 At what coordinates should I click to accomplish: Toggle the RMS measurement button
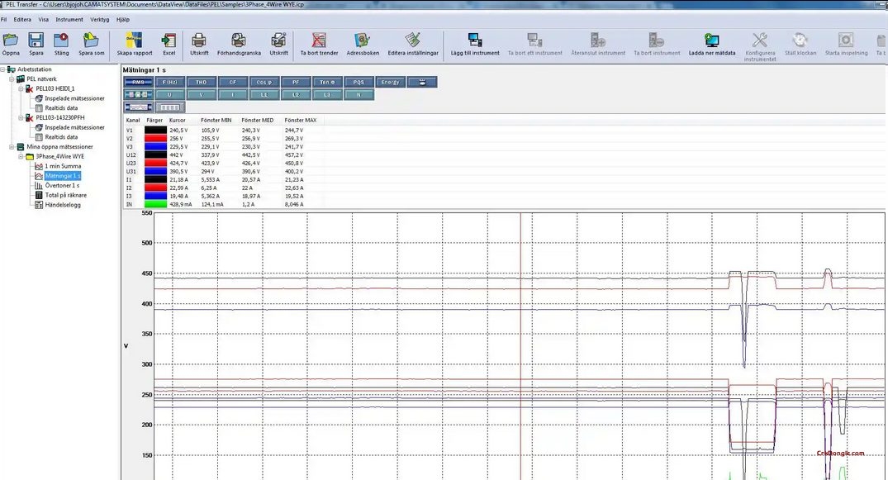click(x=138, y=82)
